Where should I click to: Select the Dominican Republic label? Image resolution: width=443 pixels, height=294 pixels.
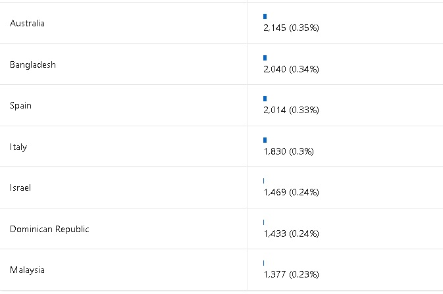pyautogui.click(x=49, y=229)
